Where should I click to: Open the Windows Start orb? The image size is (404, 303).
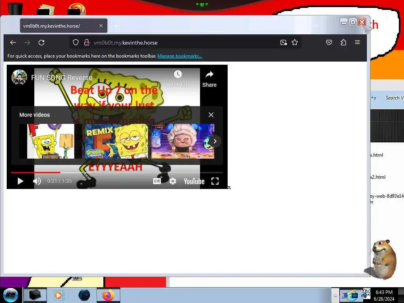tap(11, 295)
